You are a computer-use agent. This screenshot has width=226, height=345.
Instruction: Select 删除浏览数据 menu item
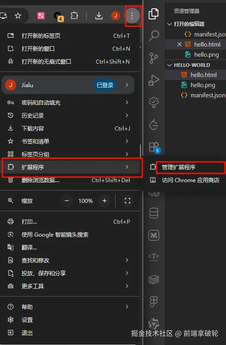(x=70, y=180)
